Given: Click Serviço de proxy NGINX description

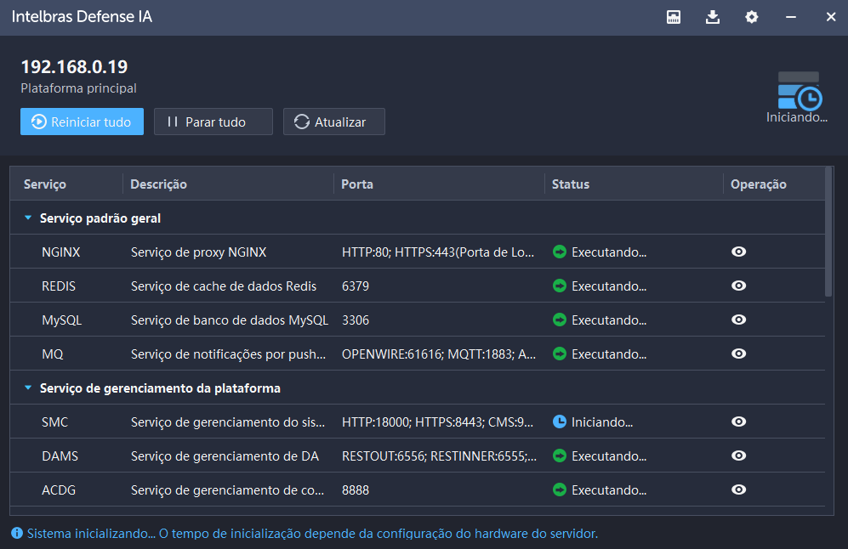Looking at the screenshot, I should (198, 252).
